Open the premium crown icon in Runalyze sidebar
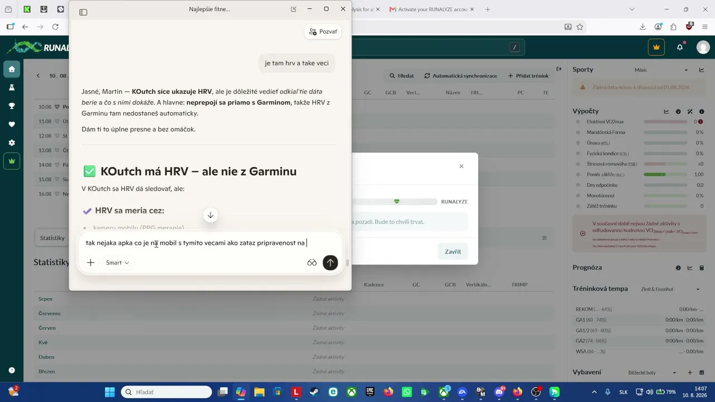 click(x=12, y=161)
